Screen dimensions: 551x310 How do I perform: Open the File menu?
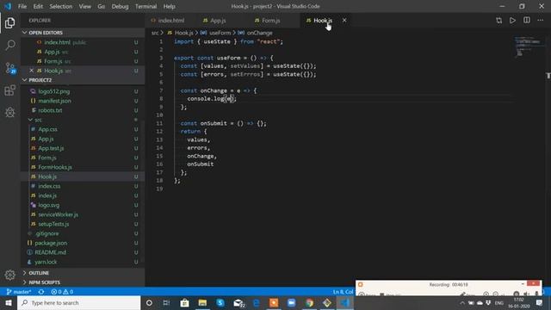[22, 6]
